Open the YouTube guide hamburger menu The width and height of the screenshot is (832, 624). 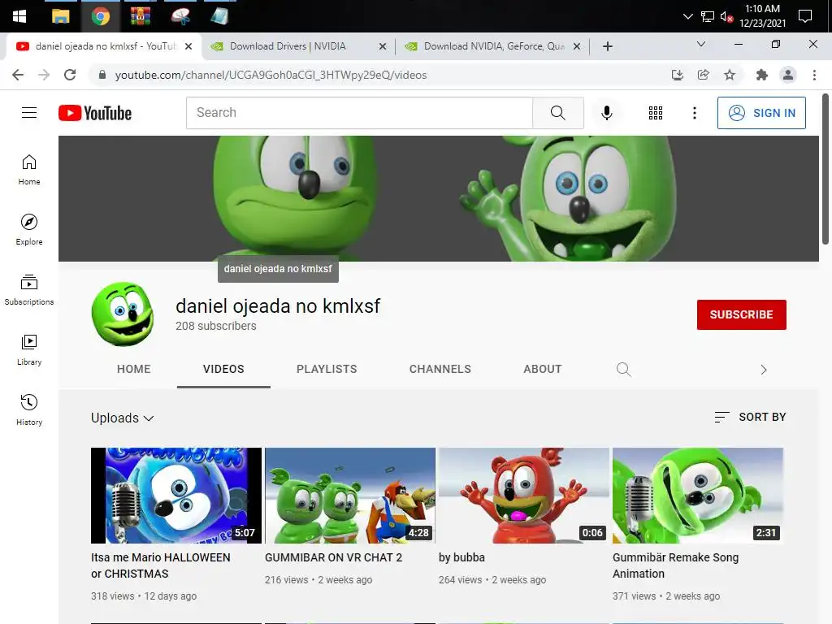pyautogui.click(x=29, y=112)
